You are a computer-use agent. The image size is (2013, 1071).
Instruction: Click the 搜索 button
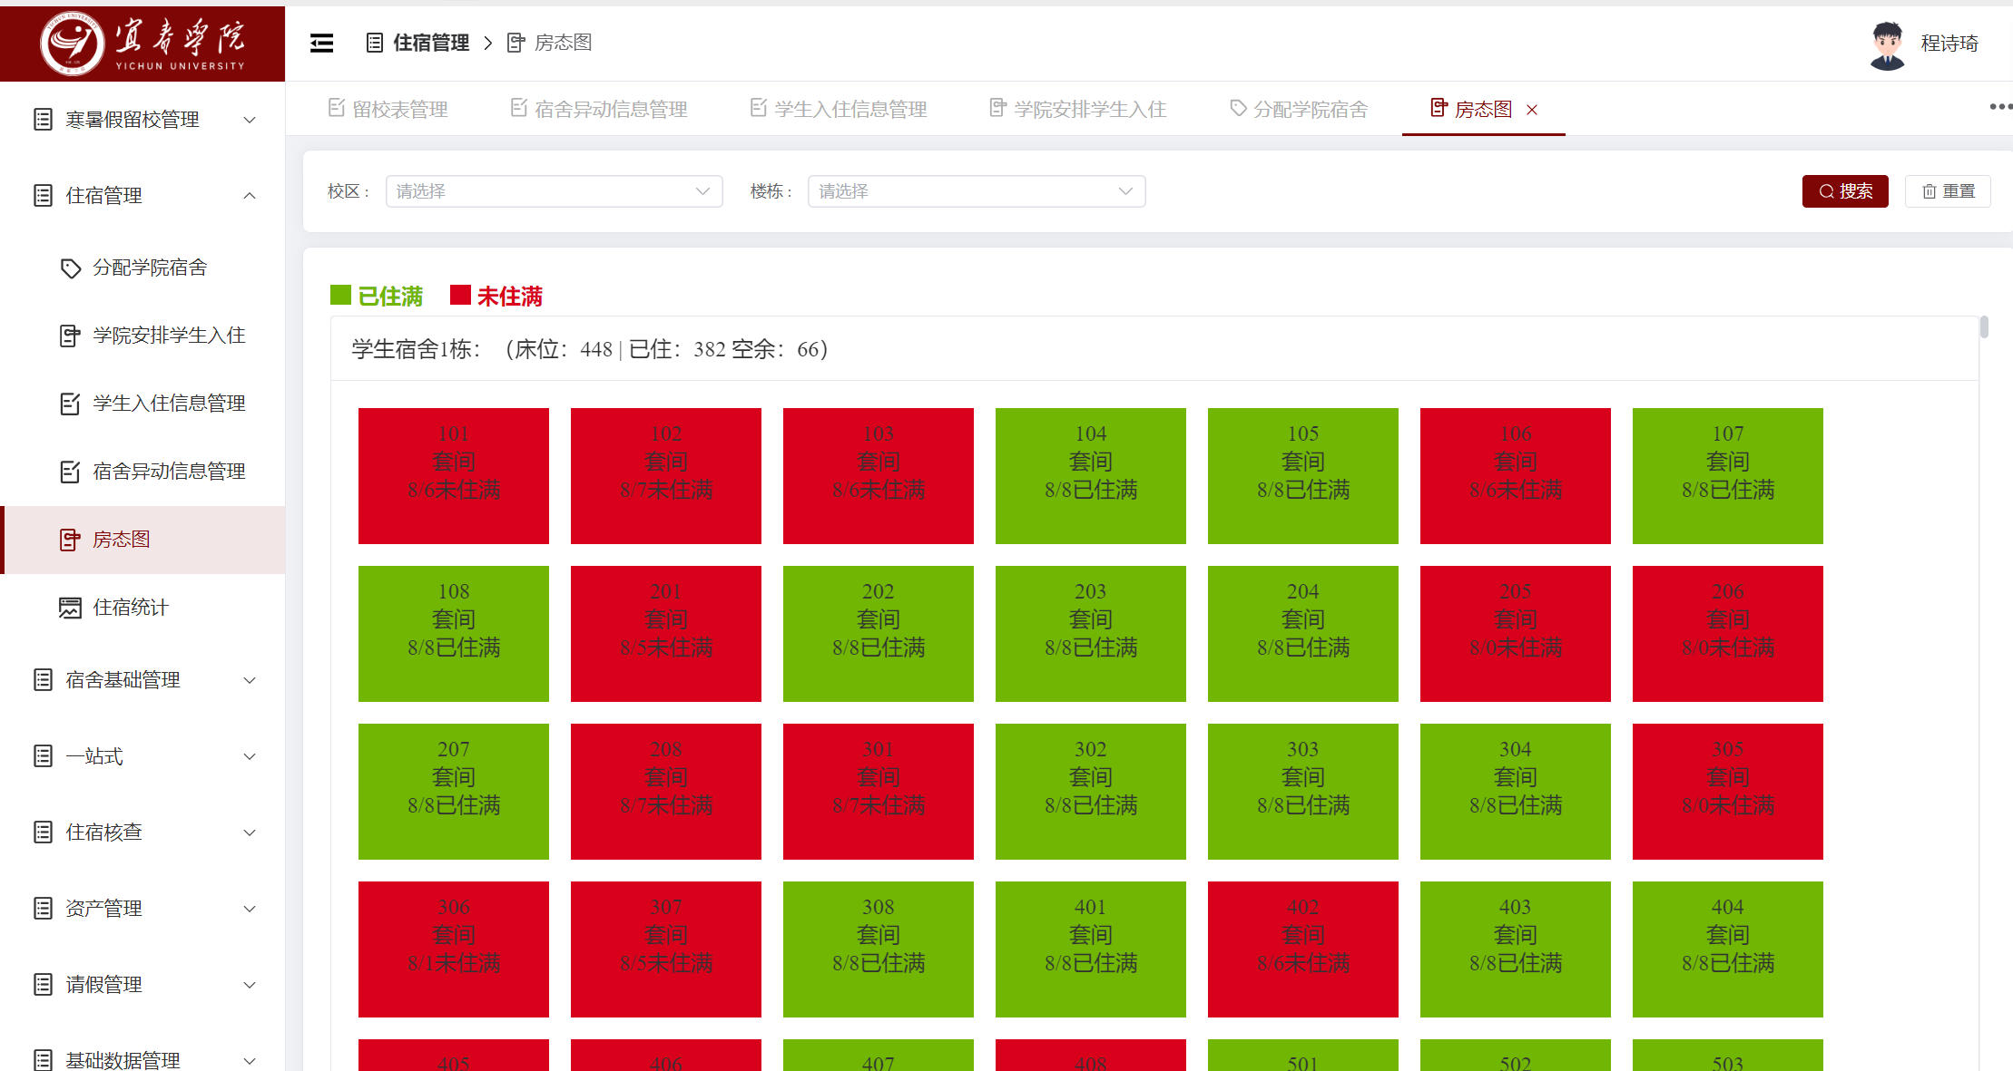coord(1844,191)
